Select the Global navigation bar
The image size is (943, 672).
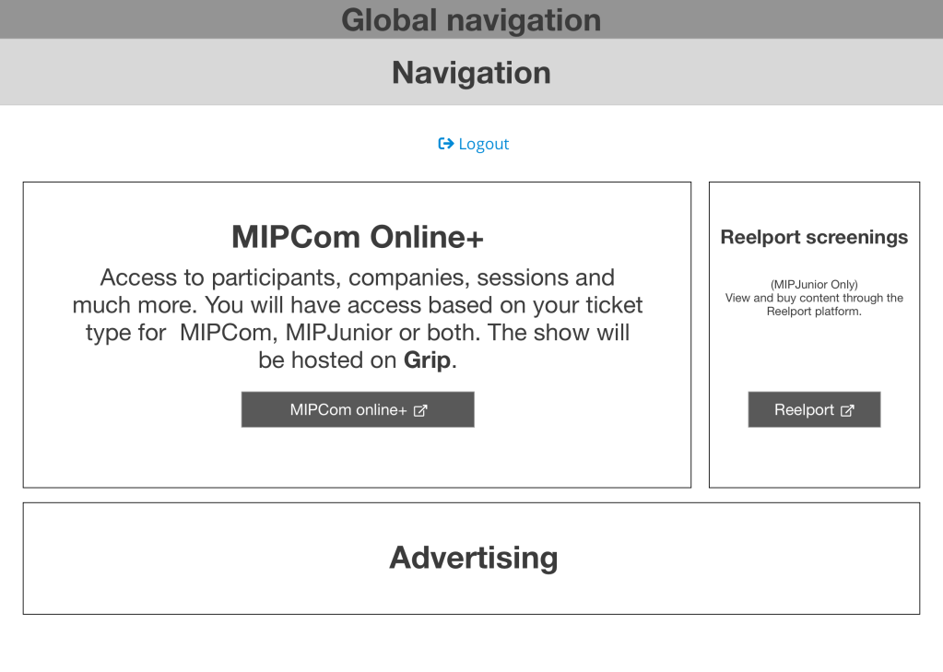point(471,19)
